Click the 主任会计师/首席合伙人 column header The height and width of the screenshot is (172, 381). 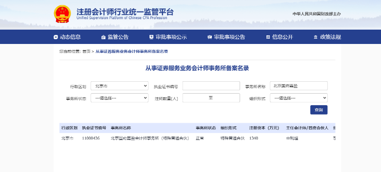point(307,128)
